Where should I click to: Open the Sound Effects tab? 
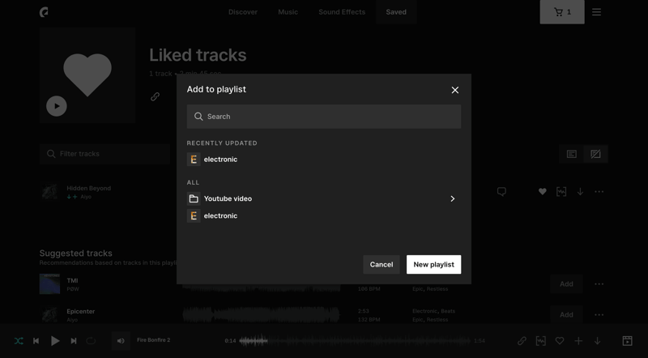pos(342,12)
